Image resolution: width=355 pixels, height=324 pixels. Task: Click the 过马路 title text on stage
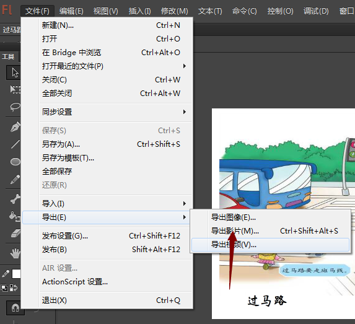click(267, 301)
